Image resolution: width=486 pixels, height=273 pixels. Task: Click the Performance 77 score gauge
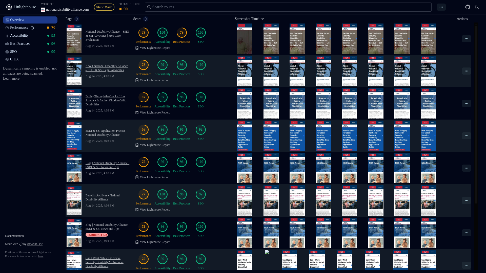coord(144,194)
